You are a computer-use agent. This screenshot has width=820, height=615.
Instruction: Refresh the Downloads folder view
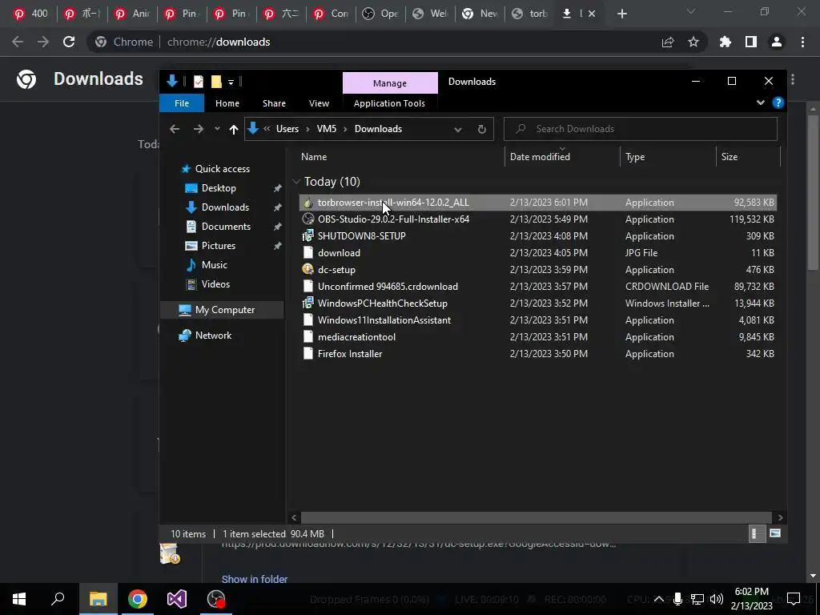[481, 129]
